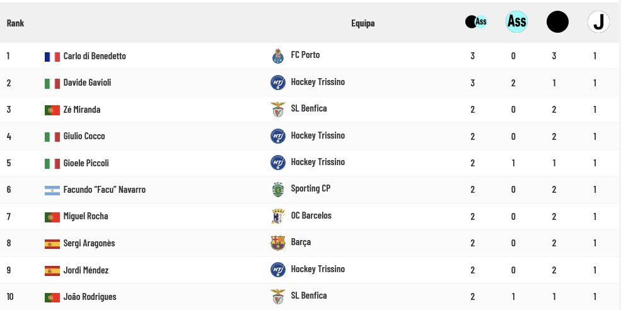Open Carlo di Benedetto player profile
The width and height of the screenshot is (621, 310).
point(95,56)
